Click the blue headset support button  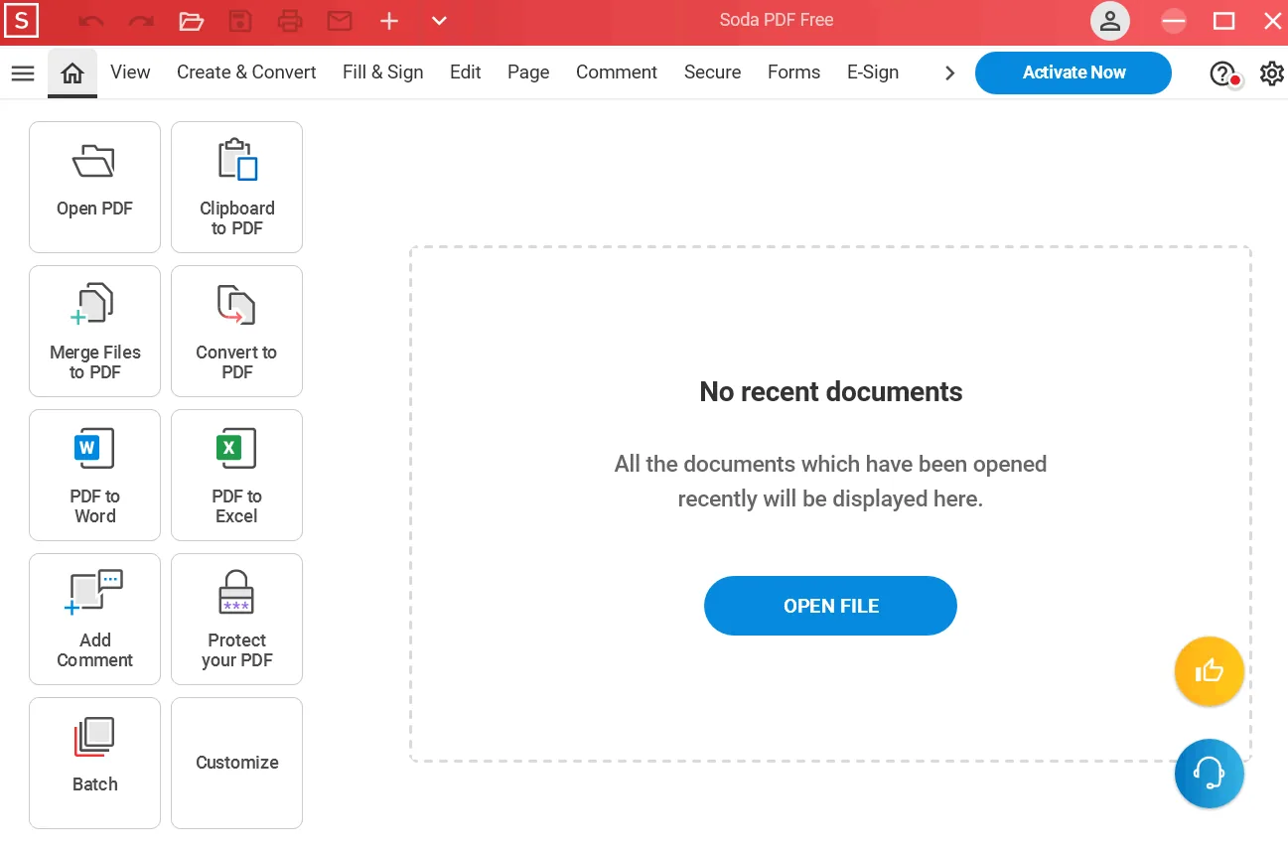pos(1210,774)
